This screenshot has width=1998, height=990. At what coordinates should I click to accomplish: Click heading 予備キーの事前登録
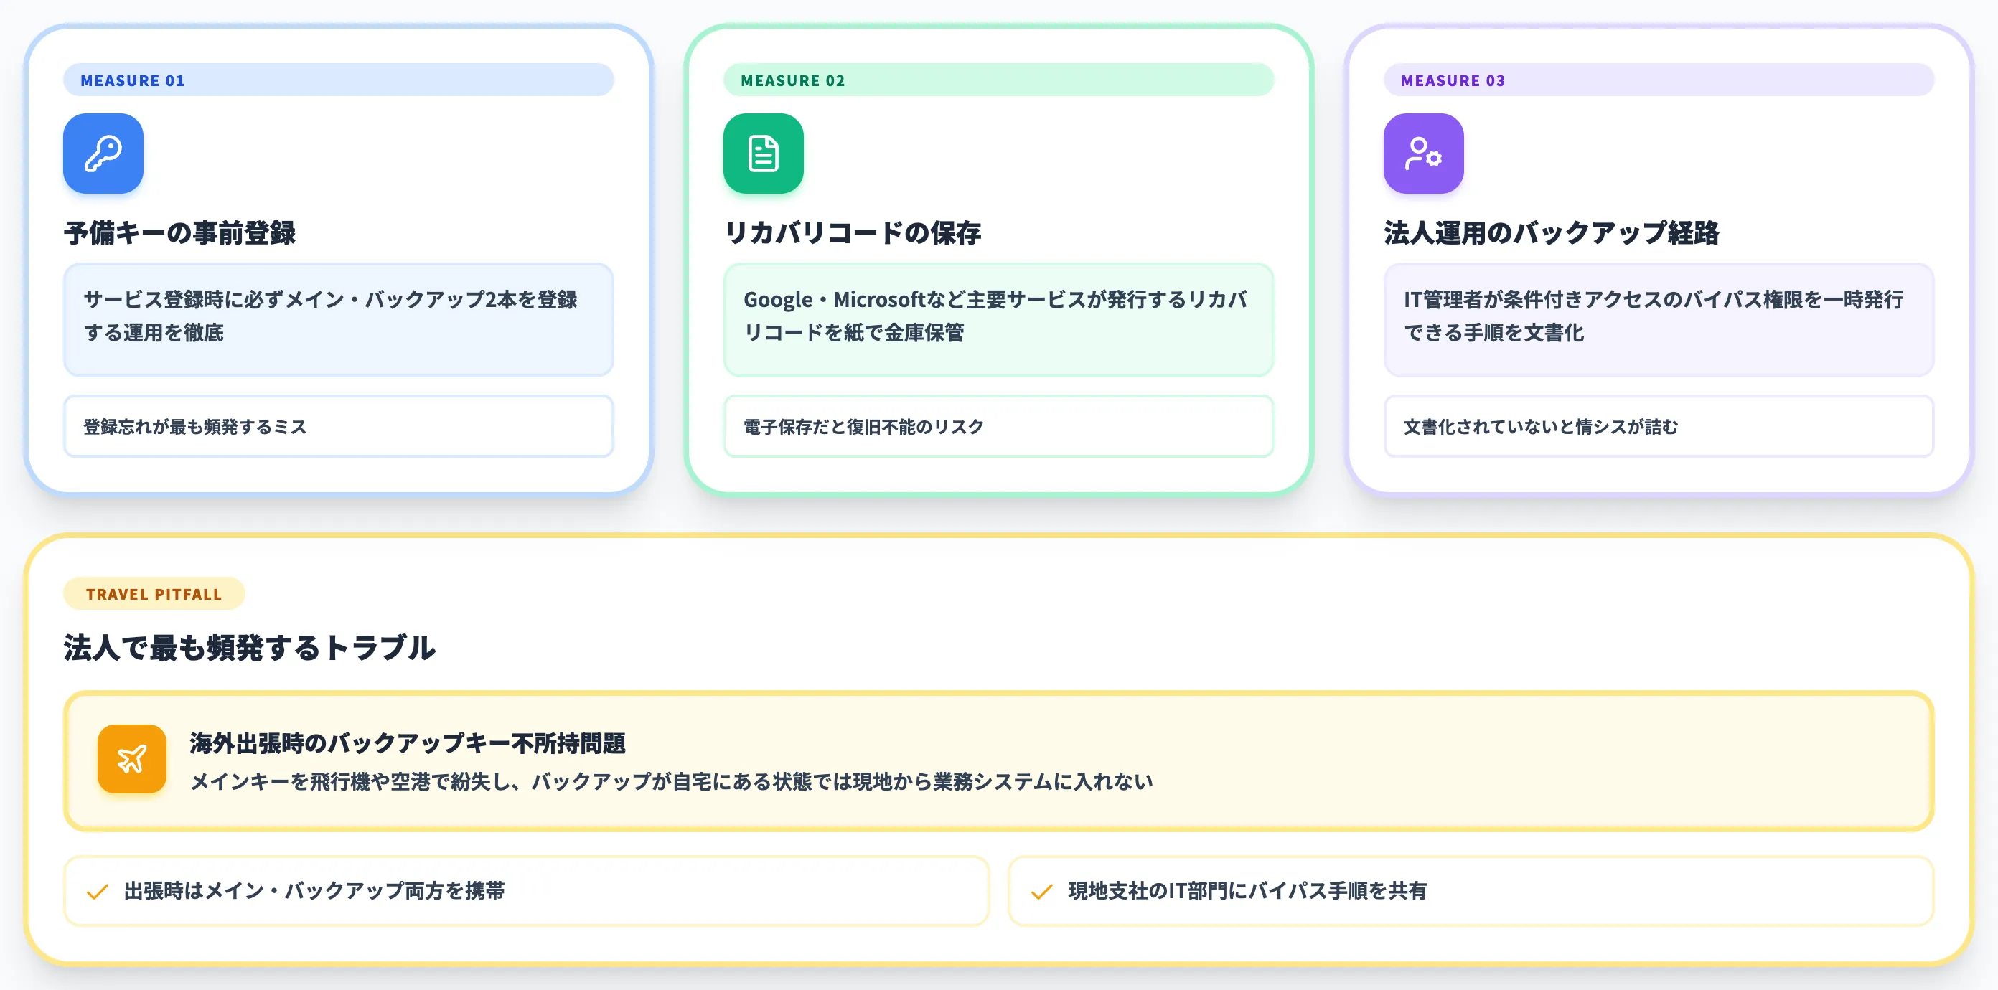click(x=179, y=232)
